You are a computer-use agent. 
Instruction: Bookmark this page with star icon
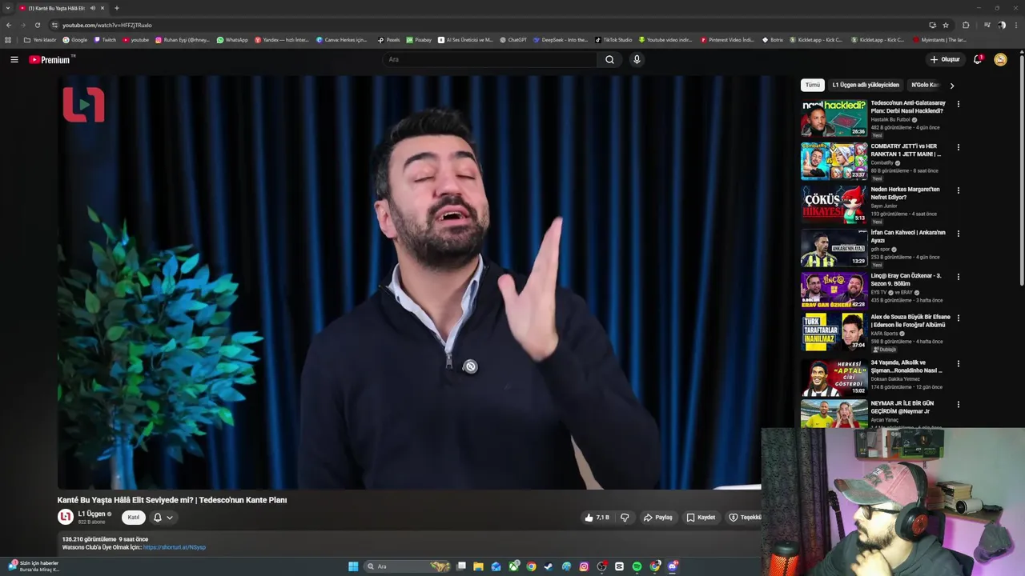[946, 25]
